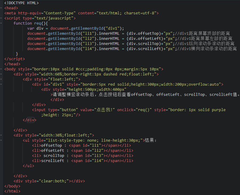Collapse the <head> tag fold arrow

click(x=1, y=8)
